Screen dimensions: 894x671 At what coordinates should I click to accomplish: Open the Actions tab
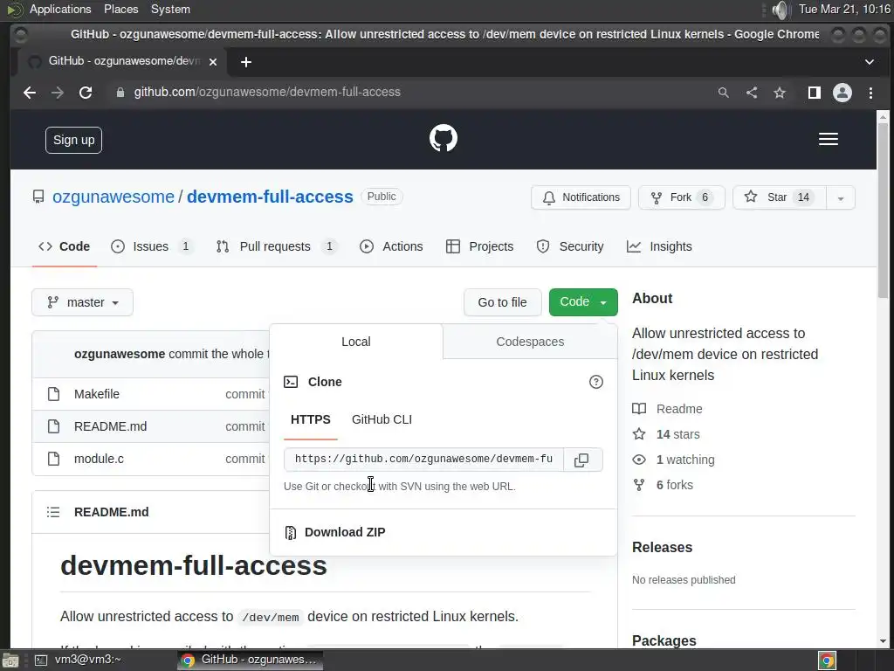click(391, 246)
